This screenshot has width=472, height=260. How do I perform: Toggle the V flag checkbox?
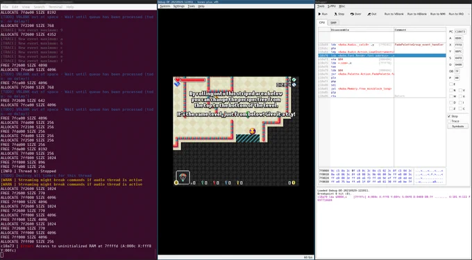461,91
